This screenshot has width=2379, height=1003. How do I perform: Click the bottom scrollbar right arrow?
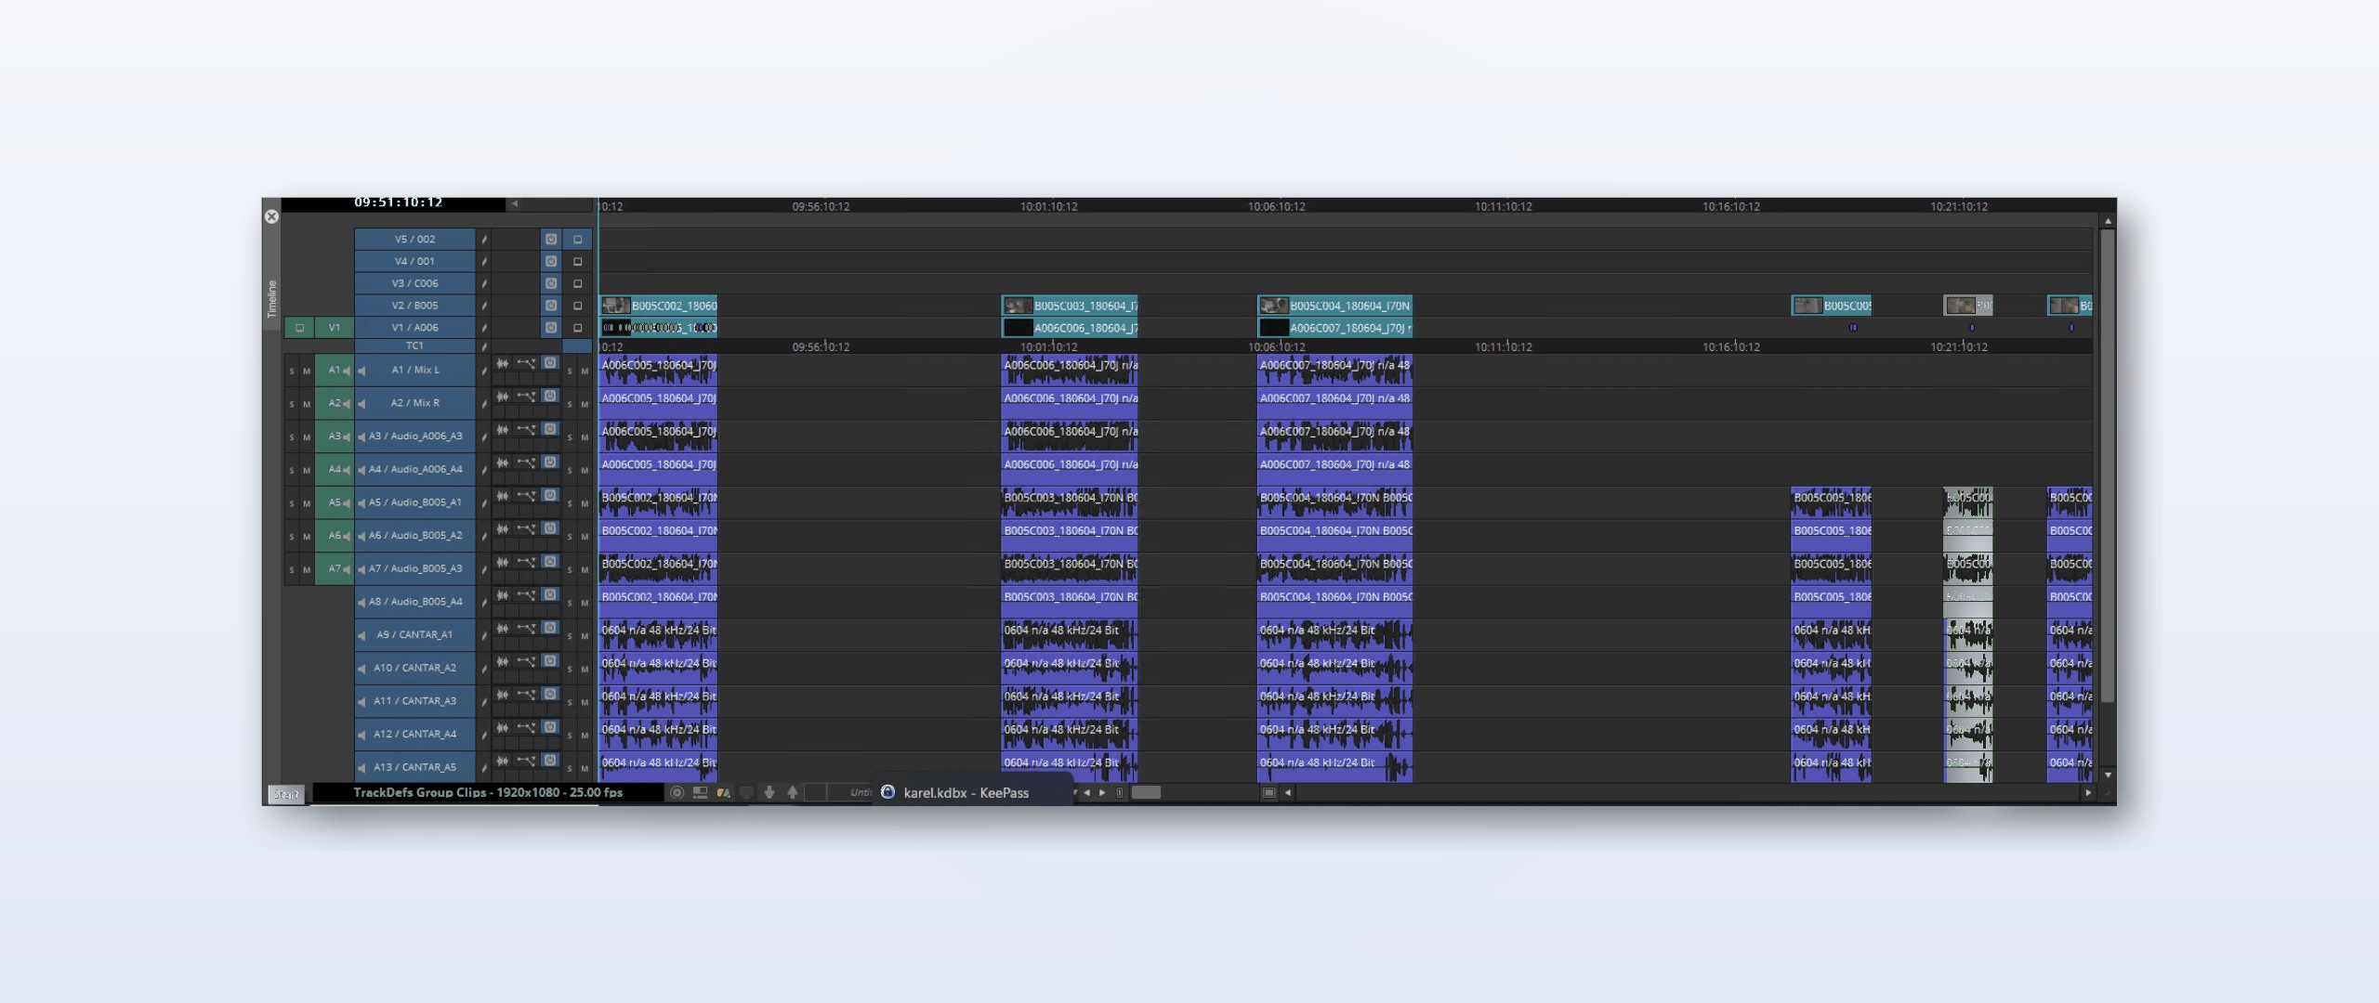(x=2087, y=792)
